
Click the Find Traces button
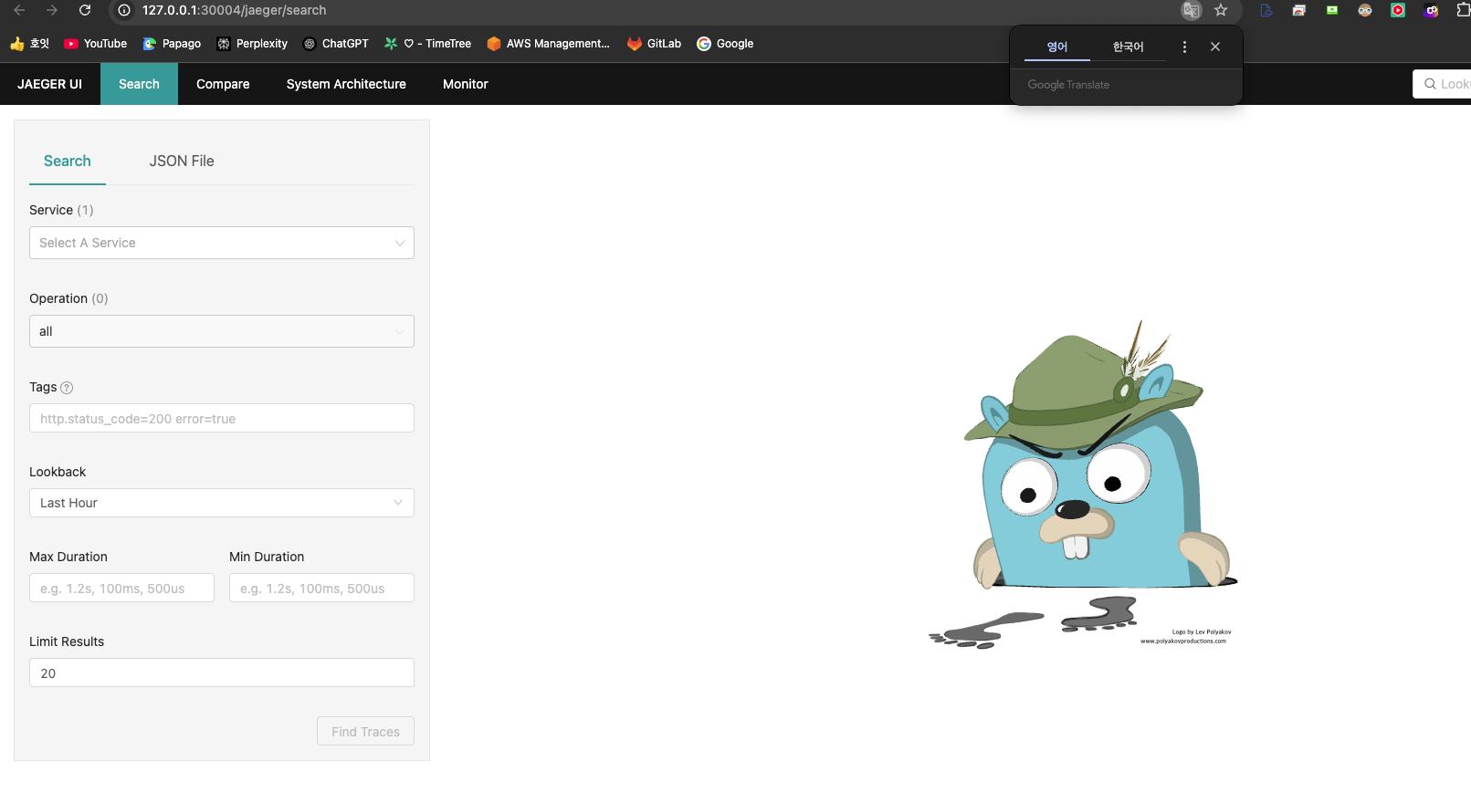click(x=365, y=731)
